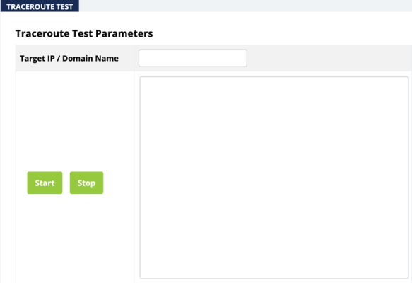Select the dark blue TRACEROUTE TEST header tab

tap(40, 6)
